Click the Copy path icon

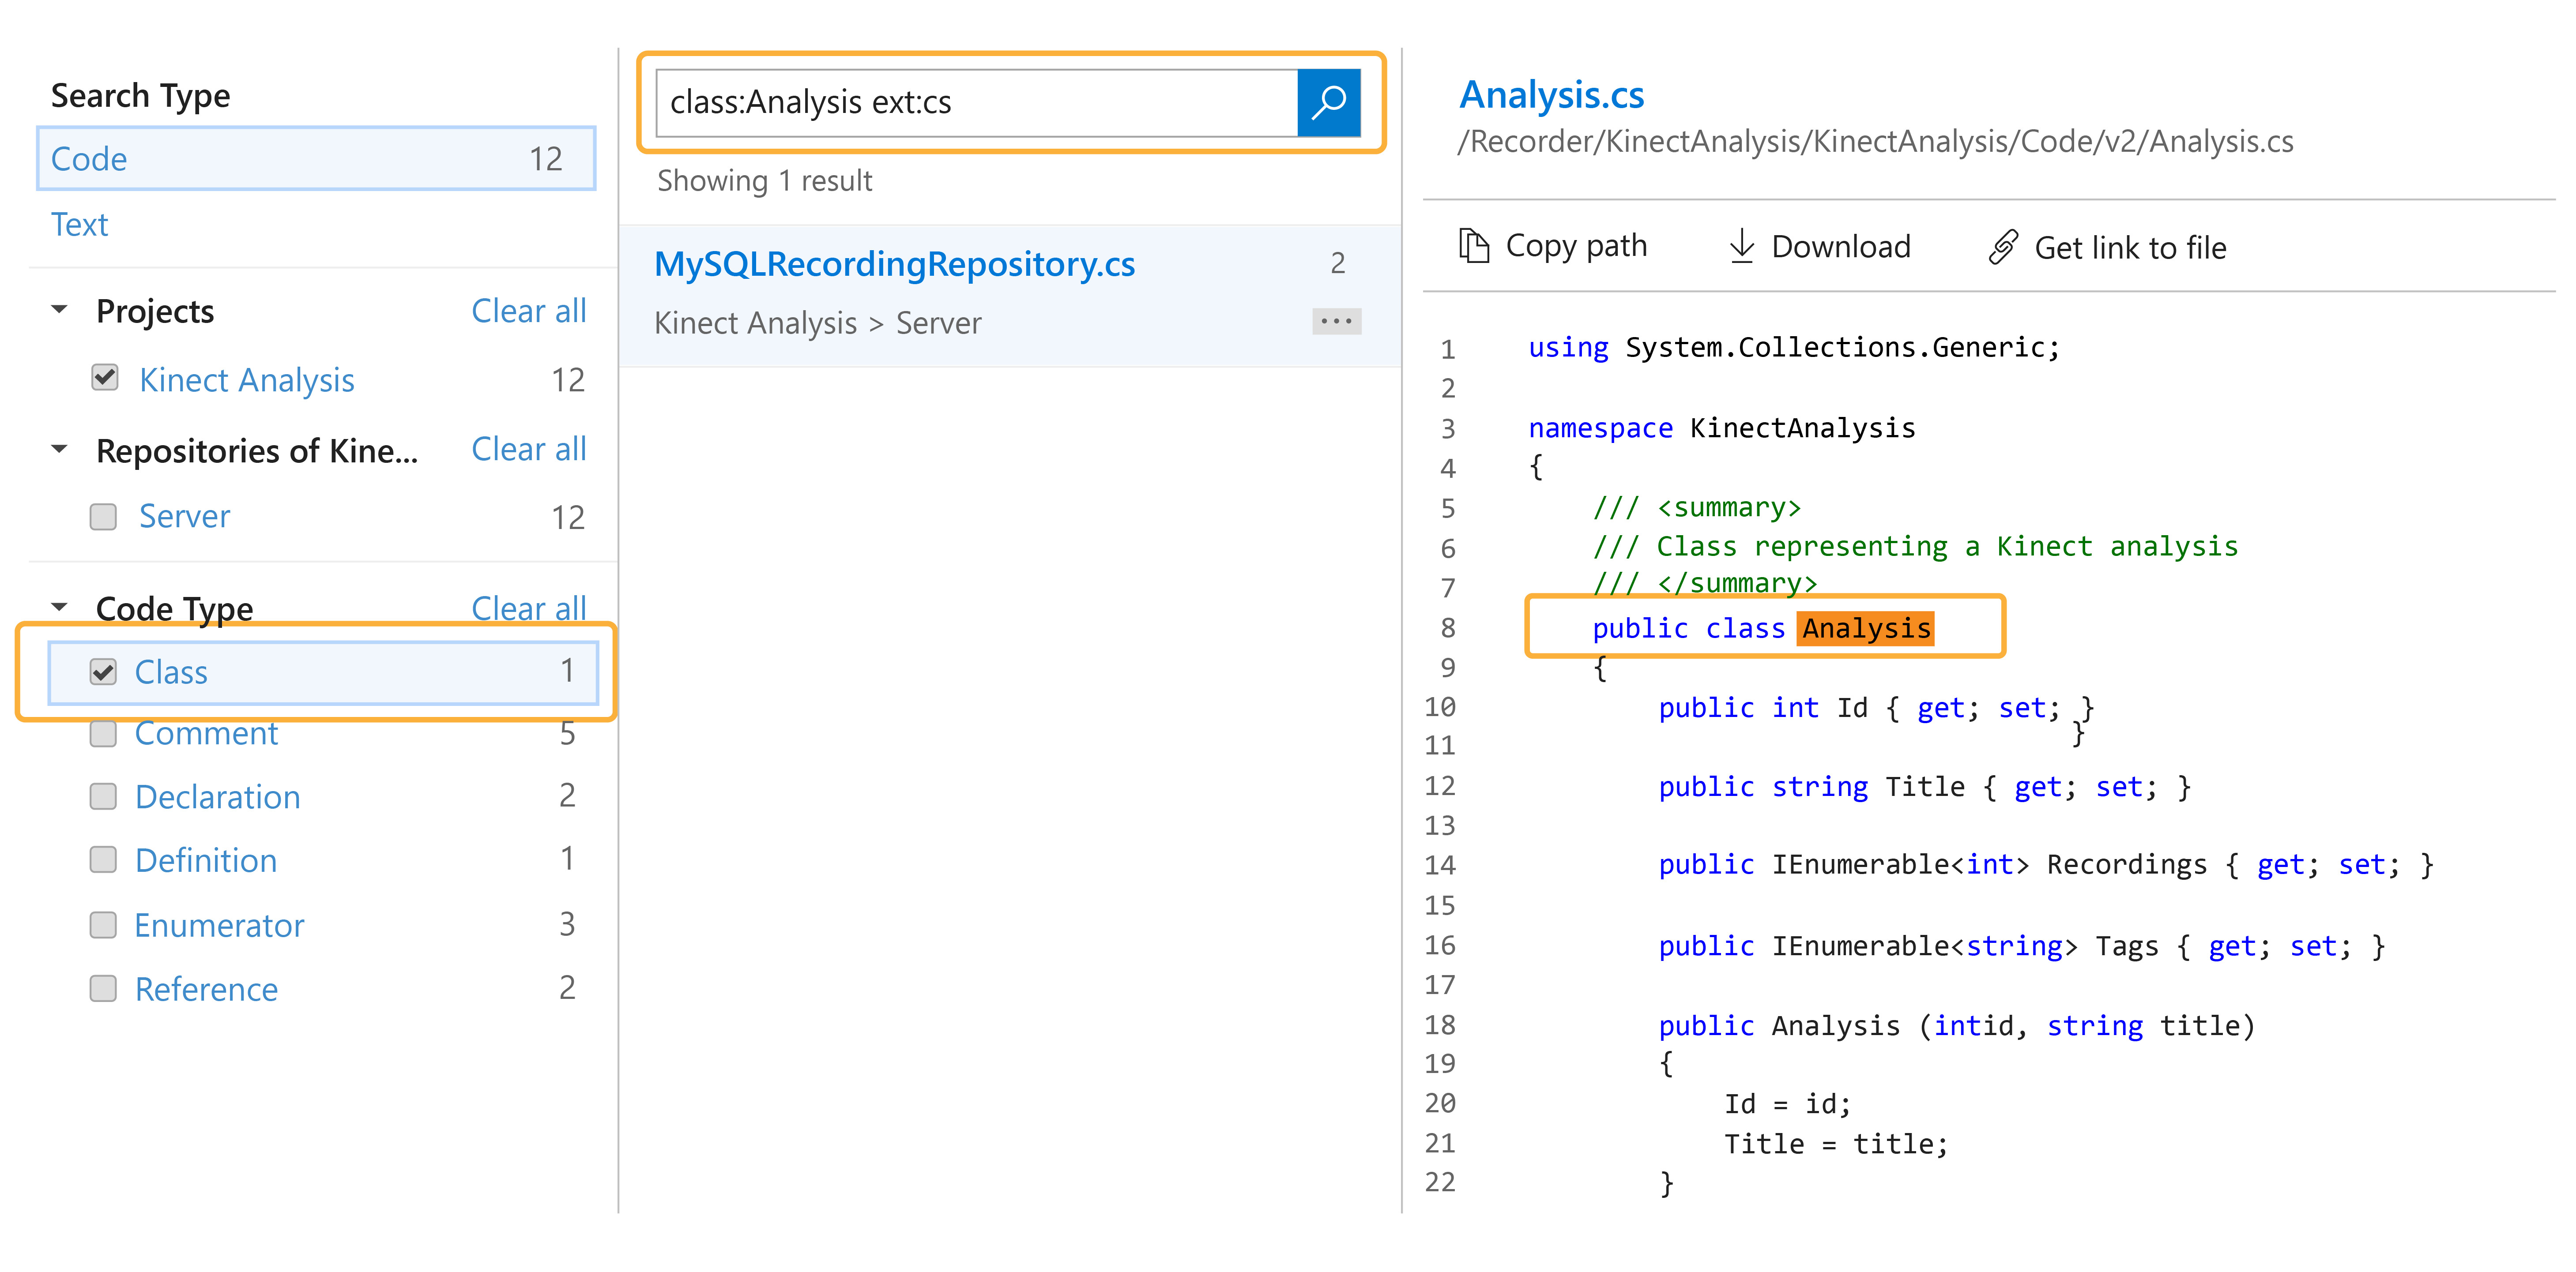click(1474, 246)
